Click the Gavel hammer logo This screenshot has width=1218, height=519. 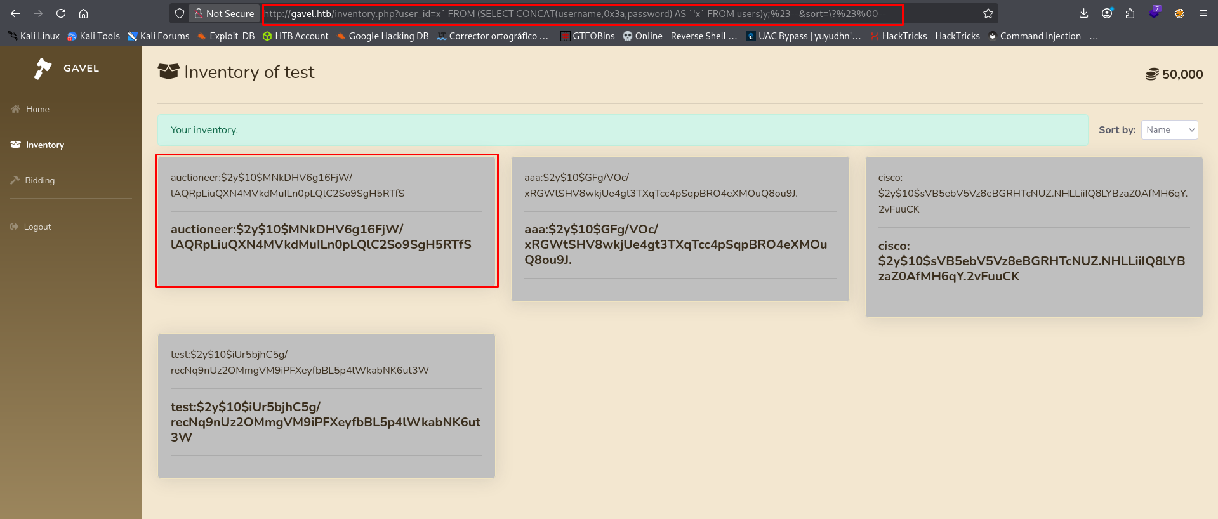(43, 69)
